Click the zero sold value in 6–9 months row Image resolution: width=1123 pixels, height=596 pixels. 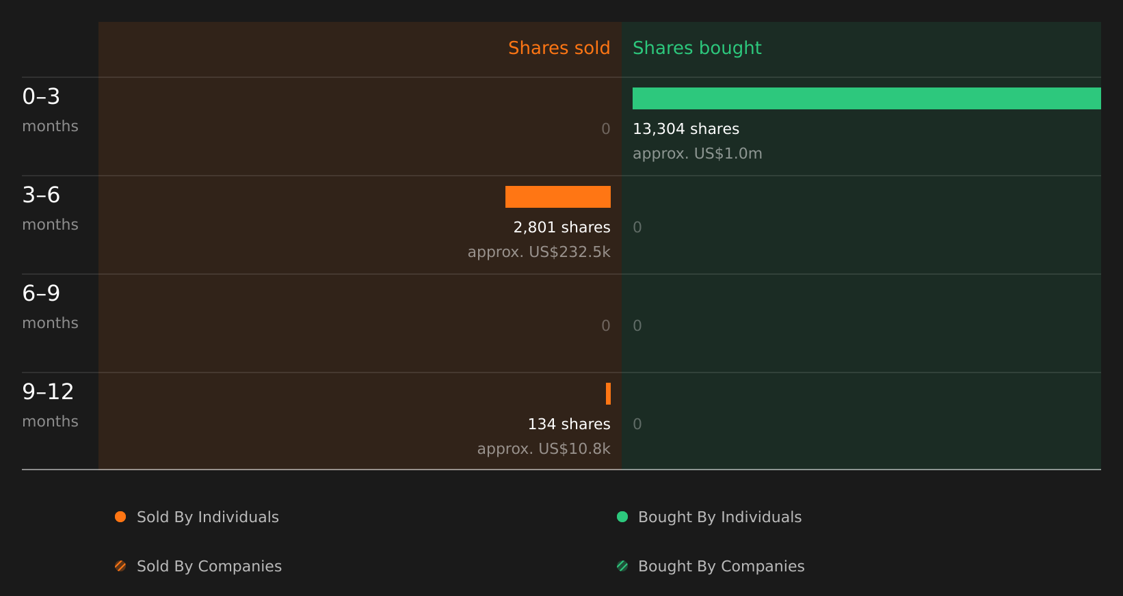coord(606,326)
